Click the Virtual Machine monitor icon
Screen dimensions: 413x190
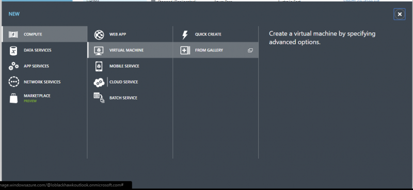pyautogui.click(x=99, y=50)
